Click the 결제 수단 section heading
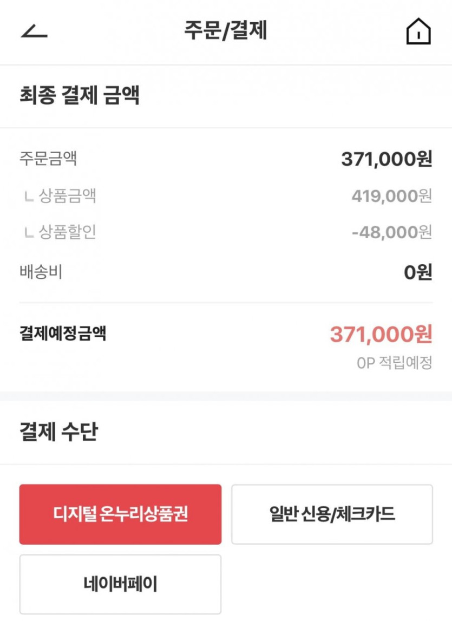Image resolution: width=452 pixels, height=621 pixels. pos(58,432)
